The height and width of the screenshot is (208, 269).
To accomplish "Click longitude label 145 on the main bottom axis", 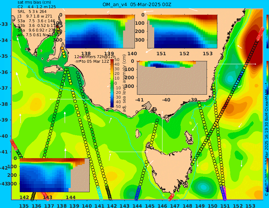I will (150, 205).
